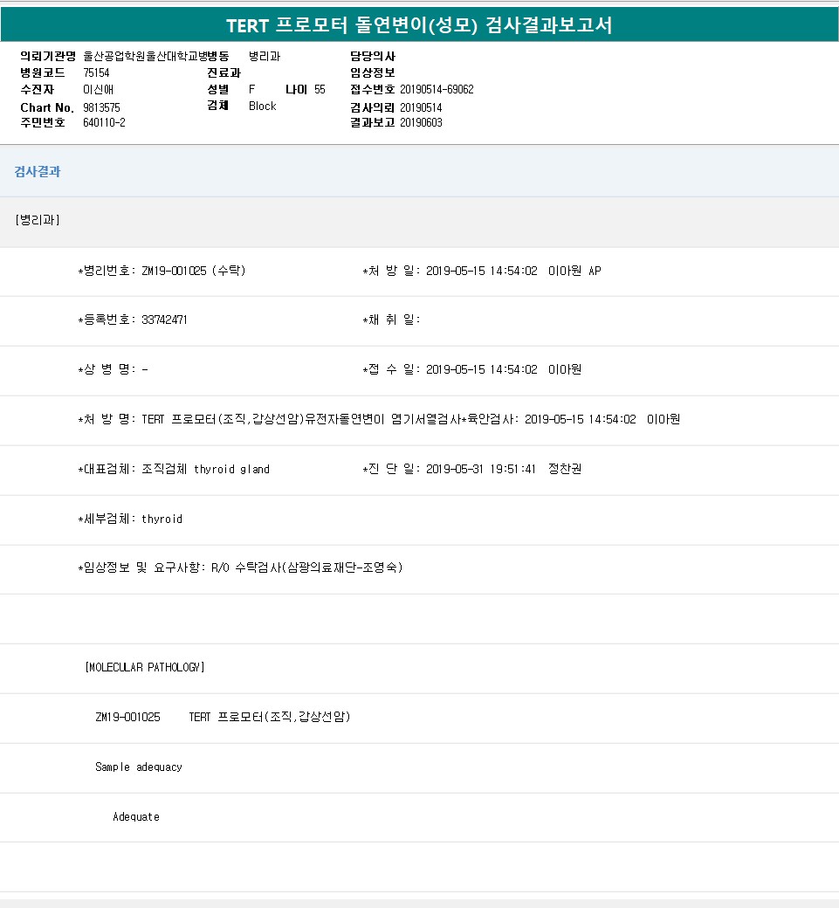This screenshot has width=839, height=908.
Task: Click 세부검체 thyroid line
Action: click(x=130, y=519)
